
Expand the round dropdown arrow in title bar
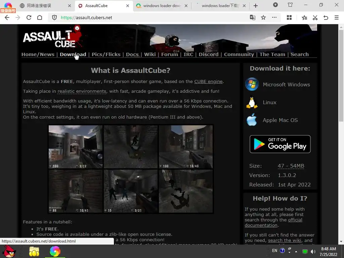275,5
